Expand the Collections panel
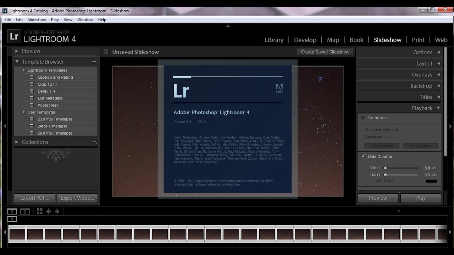454x255 pixels. point(17,142)
